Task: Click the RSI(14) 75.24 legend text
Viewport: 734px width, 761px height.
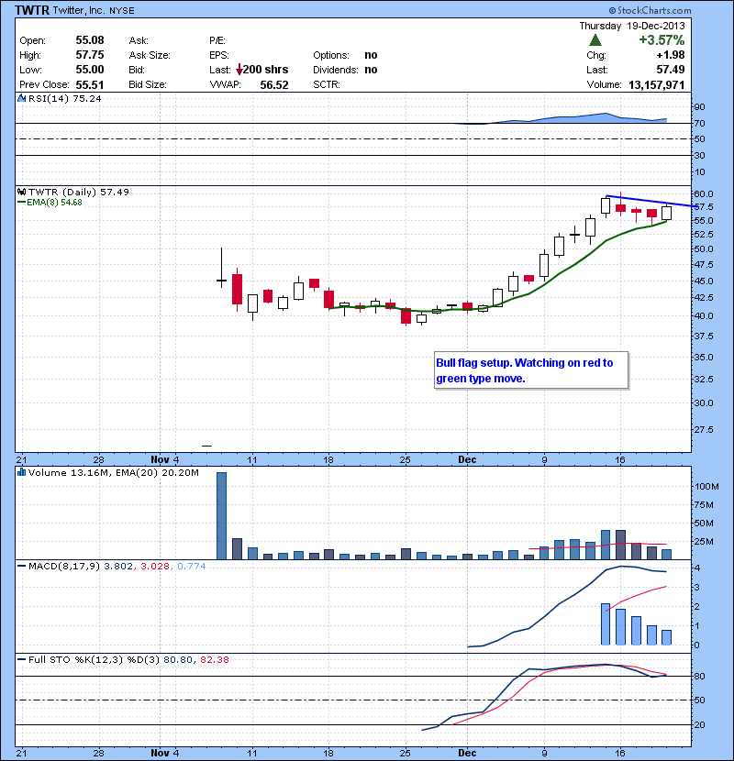Action: click(x=64, y=98)
